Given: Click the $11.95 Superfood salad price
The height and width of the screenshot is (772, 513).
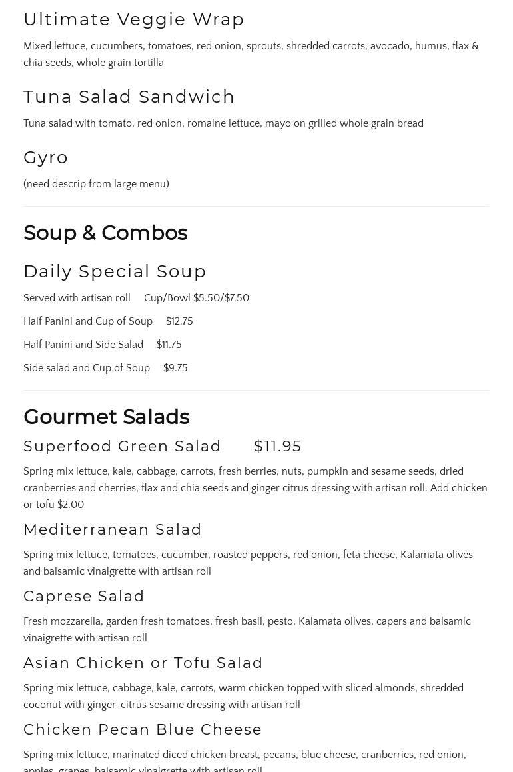Looking at the screenshot, I should (278, 446).
